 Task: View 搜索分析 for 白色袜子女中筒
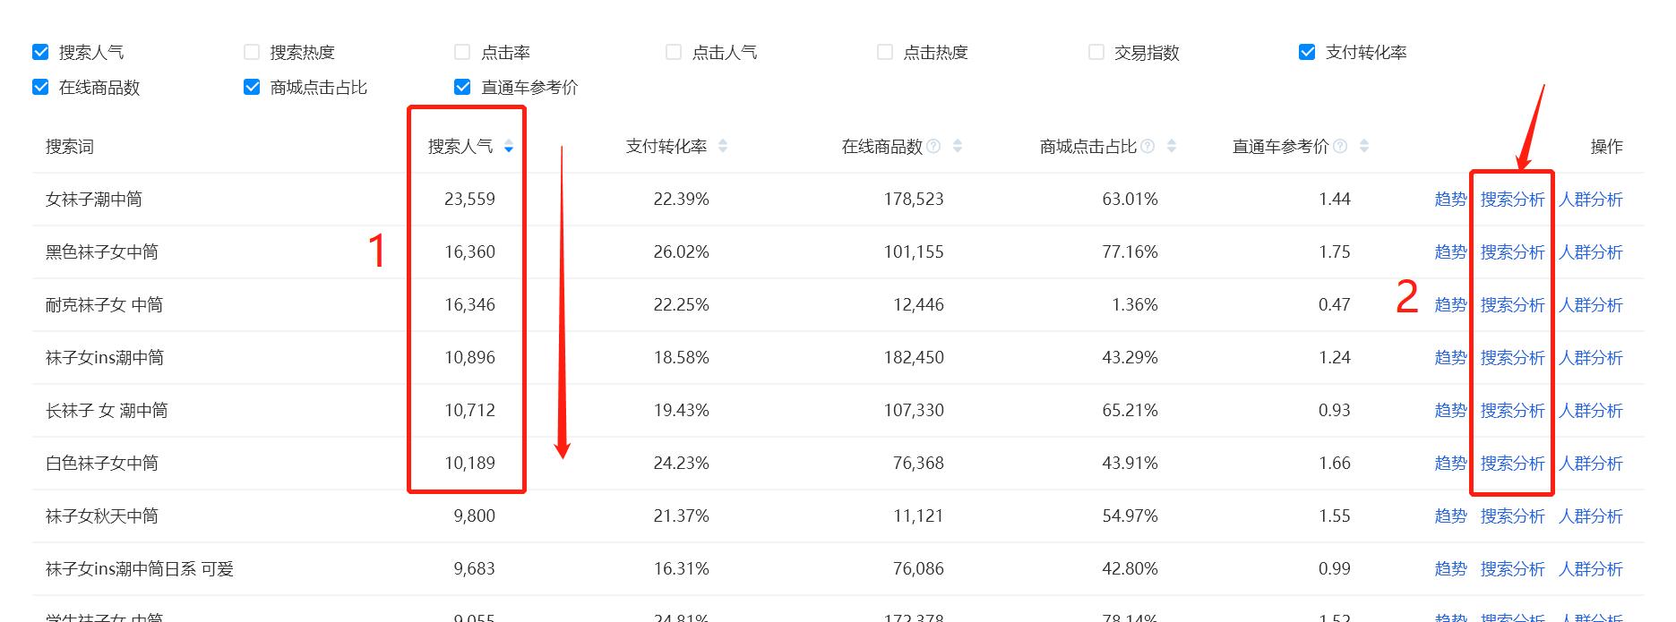[1512, 463]
